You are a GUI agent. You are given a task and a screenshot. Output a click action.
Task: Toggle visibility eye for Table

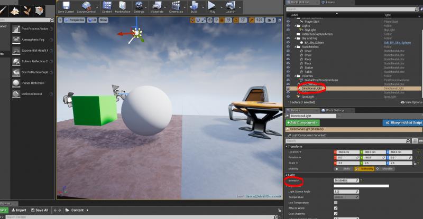pyautogui.click(x=288, y=72)
